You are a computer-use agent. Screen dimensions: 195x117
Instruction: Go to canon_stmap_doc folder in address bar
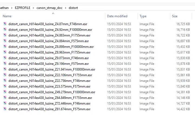click(x=49, y=8)
